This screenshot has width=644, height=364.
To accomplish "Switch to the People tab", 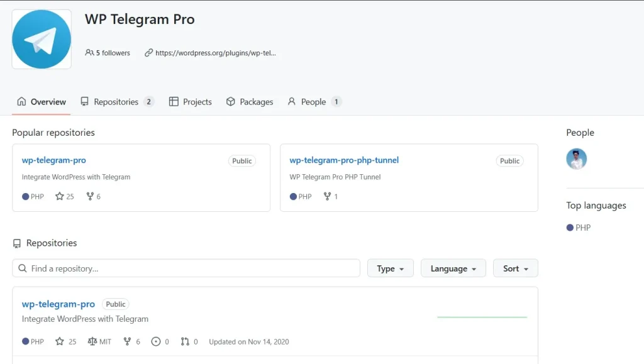I will [x=314, y=102].
